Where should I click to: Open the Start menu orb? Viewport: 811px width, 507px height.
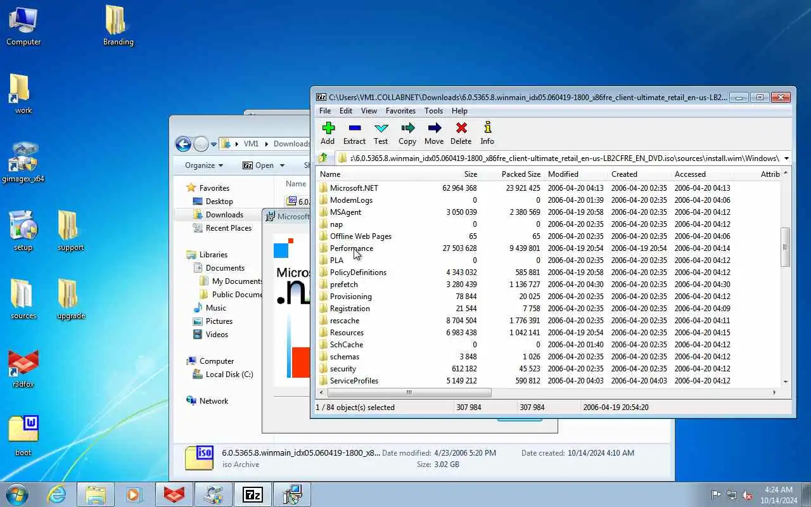17,494
